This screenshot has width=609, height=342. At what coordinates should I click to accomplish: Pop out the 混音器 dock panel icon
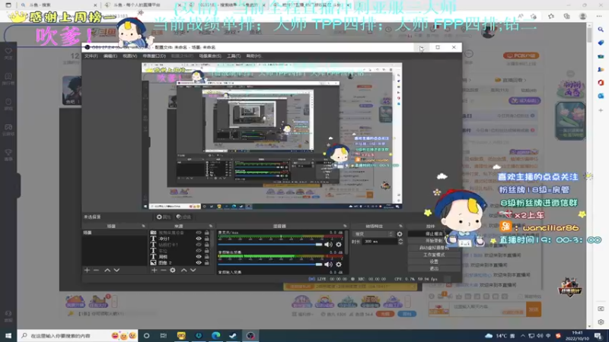pos(345,226)
